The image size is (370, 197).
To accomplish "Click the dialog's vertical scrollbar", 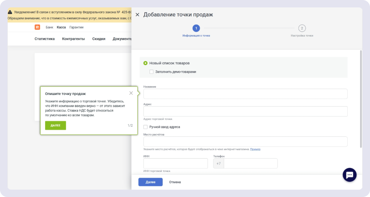I will pyautogui.click(x=360, y=99).
